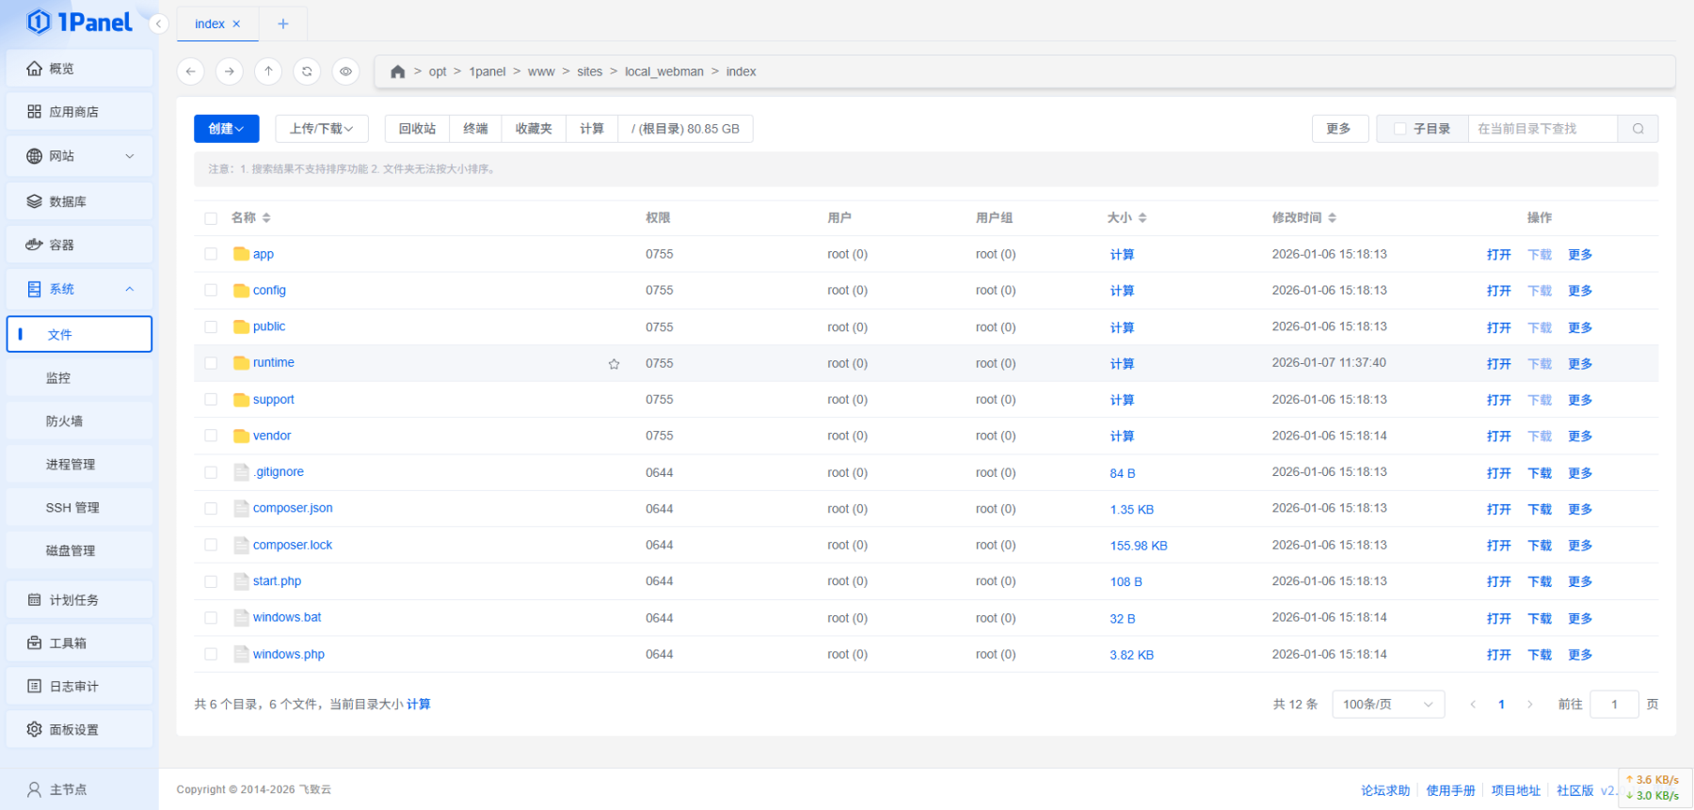The height and width of the screenshot is (810, 1694).
Task: Open 防火墙 in the sidebar menu
Action: [65, 421]
